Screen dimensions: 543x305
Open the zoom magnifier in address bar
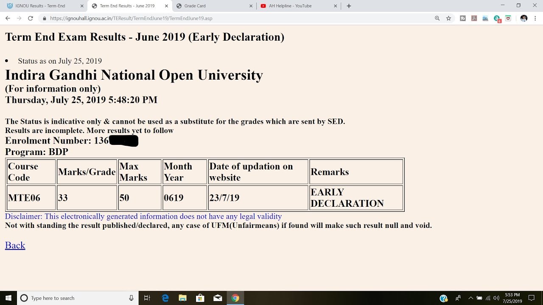pos(437,18)
